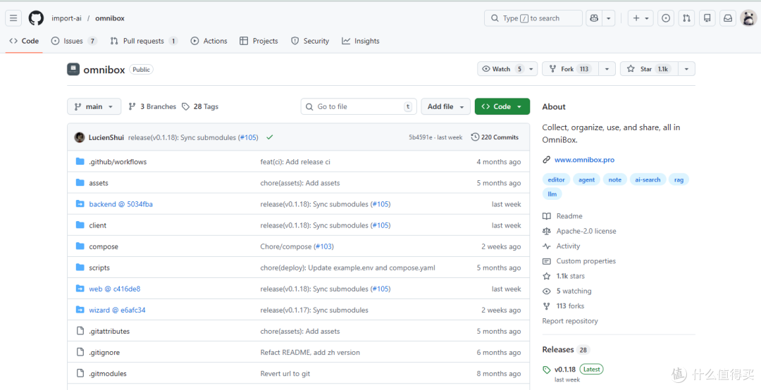Select the ai-search topic tag
The height and width of the screenshot is (390, 761).
pos(648,180)
